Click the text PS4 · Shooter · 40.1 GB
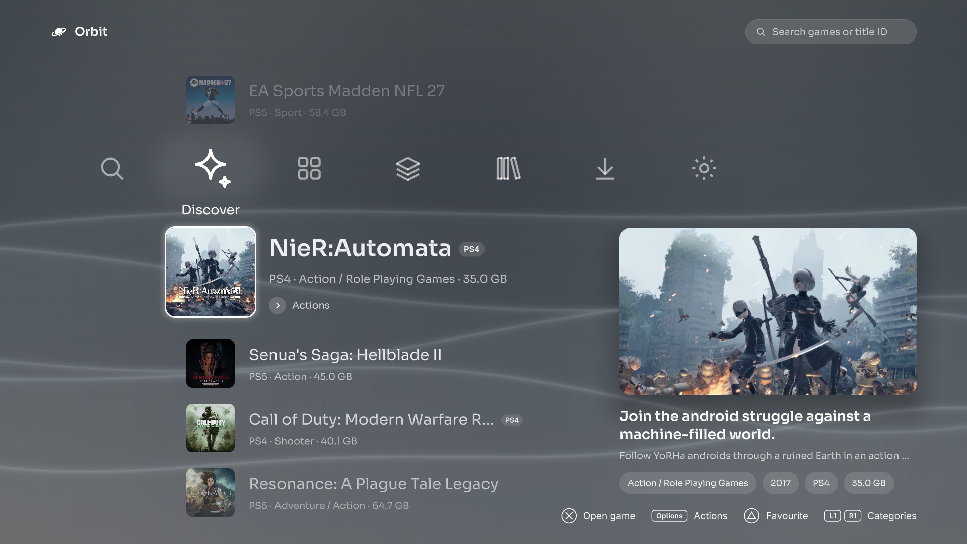 [x=303, y=441]
